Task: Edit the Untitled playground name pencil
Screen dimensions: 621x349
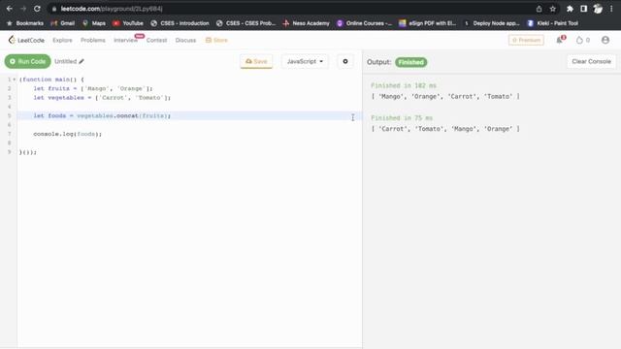Action: 82,61
